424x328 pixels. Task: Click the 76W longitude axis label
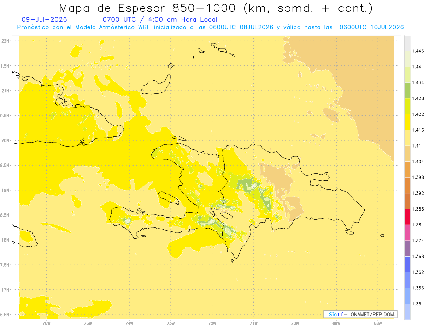(46, 323)
